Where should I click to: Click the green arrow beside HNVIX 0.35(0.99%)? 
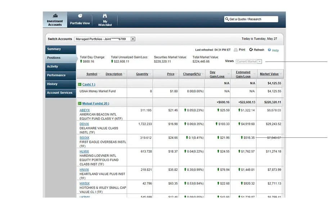pyautogui.click(x=185, y=169)
